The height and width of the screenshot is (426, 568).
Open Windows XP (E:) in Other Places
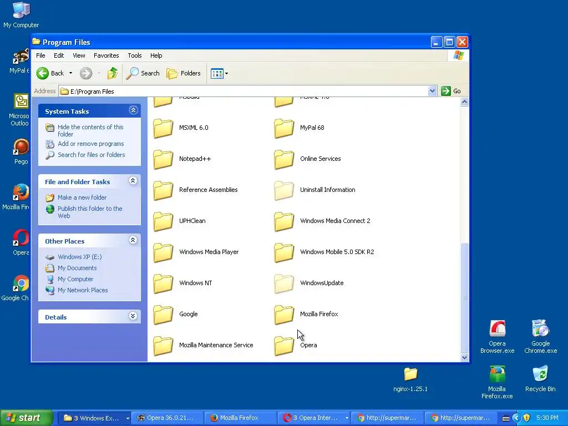point(80,257)
